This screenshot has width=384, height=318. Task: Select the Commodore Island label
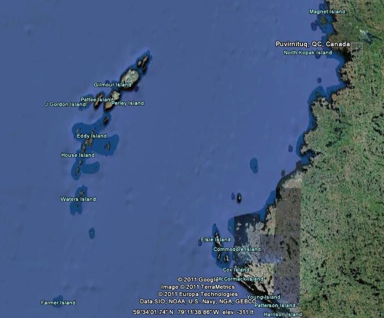point(237,250)
